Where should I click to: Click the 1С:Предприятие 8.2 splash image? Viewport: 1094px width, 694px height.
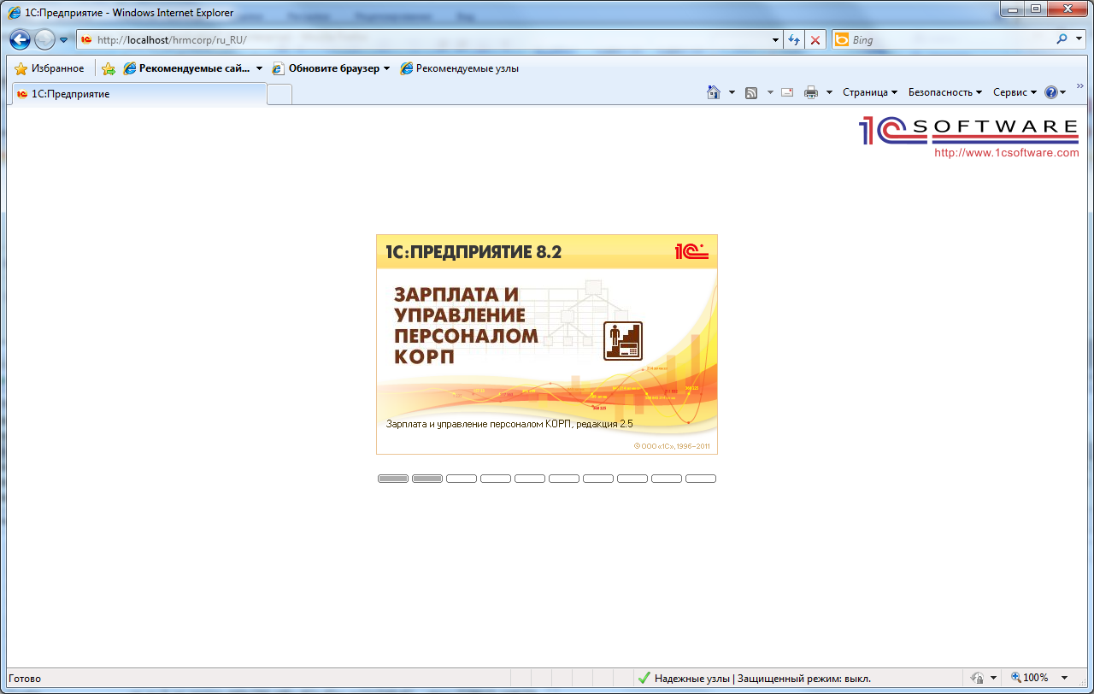(x=547, y=344)
